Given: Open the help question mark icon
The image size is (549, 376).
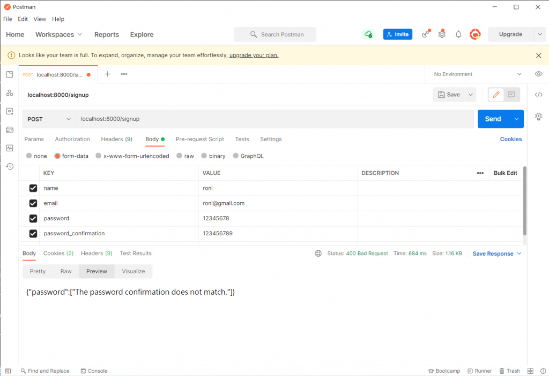Looking at the screenshot, I should tap(543, 371).
